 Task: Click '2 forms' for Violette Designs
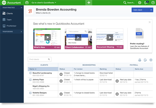(x=138, y=93)
